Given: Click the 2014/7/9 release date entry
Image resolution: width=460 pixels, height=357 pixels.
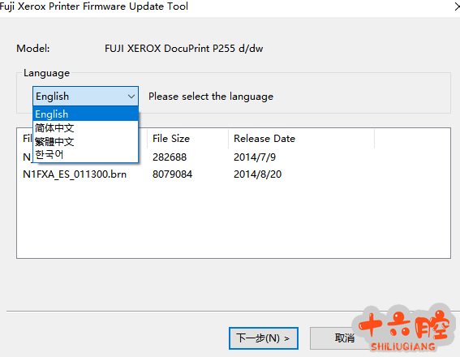Looking at the screenshot, I should coord(255,157).
